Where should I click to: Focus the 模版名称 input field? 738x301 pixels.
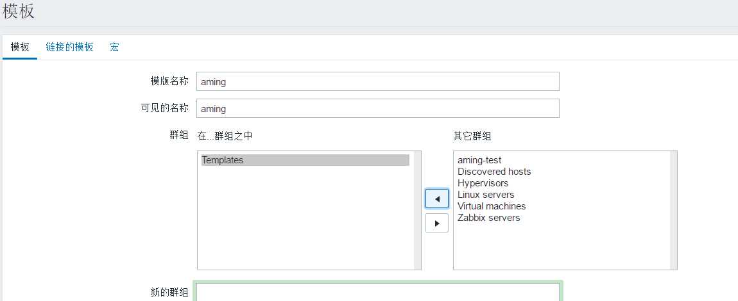[x=378, y=81]
